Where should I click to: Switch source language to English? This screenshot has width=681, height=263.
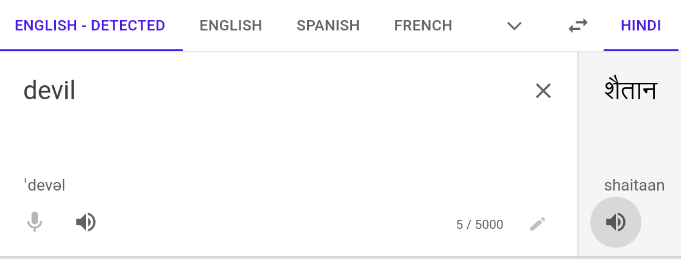tap(231, 26)
